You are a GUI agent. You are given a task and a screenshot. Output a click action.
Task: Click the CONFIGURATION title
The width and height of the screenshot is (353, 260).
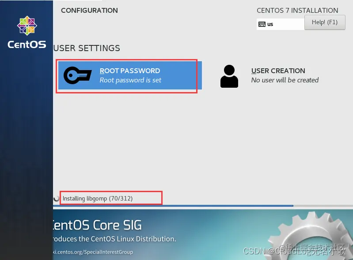89,10
